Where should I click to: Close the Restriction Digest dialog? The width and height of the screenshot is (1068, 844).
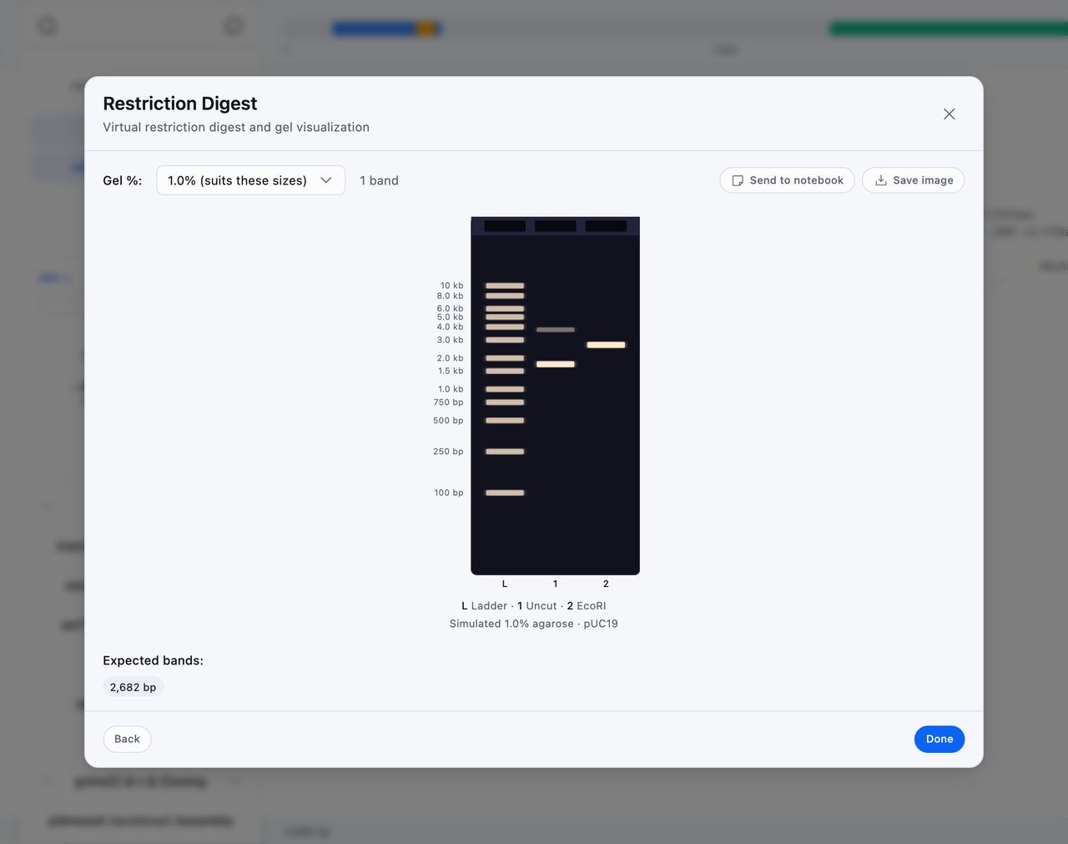pyautogui.click(x=949, y=114)
